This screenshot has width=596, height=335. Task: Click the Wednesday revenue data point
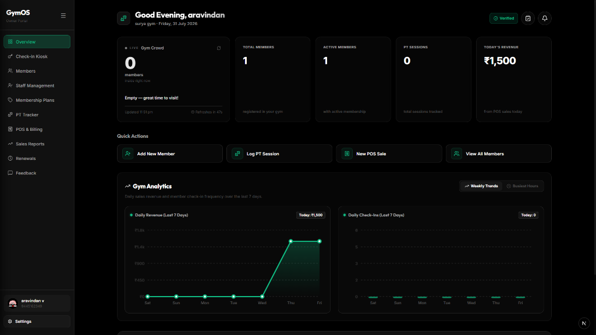click(262, 297)
